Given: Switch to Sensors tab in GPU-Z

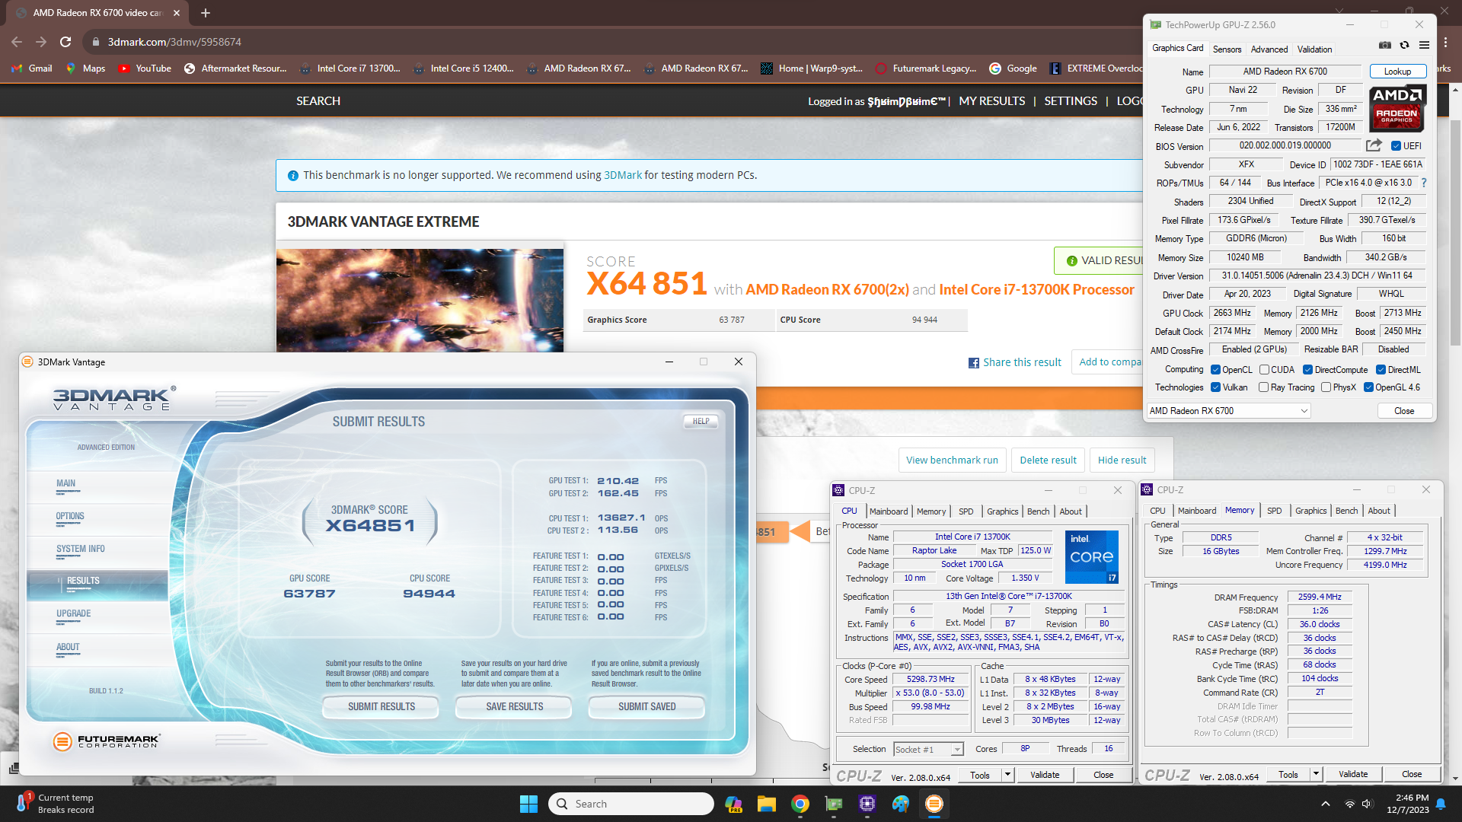Looking at the screenshot, I should point(1227,49).
